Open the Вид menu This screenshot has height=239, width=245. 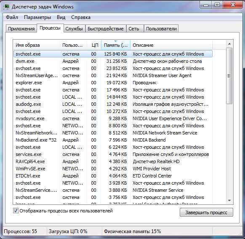pyautogui.click(x=61, y=17)
